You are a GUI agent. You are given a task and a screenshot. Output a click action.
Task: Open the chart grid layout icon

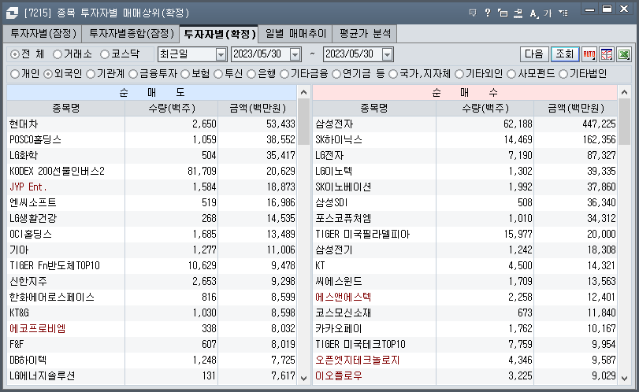[607, 54]
